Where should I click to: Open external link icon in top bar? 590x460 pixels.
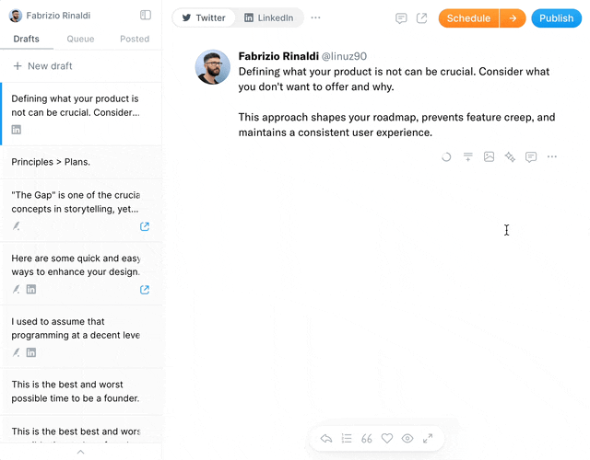pyautogui.click(x=421, y=18)
